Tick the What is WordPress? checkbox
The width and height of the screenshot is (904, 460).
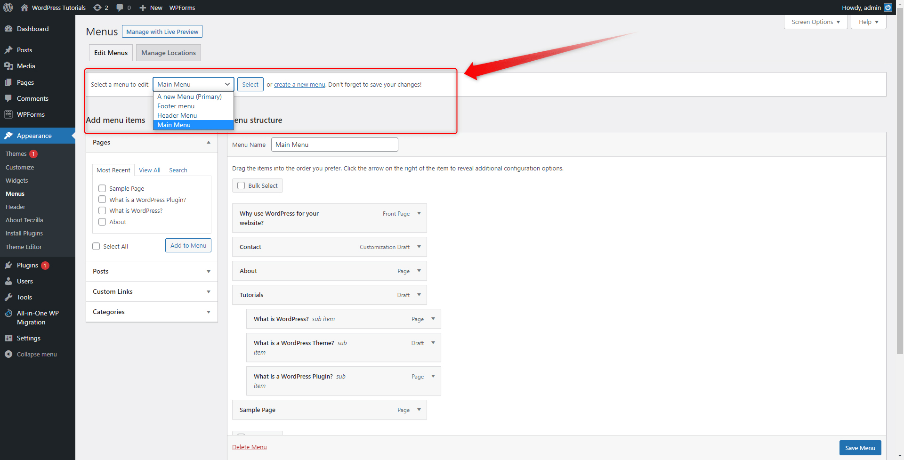coord(102,210)
